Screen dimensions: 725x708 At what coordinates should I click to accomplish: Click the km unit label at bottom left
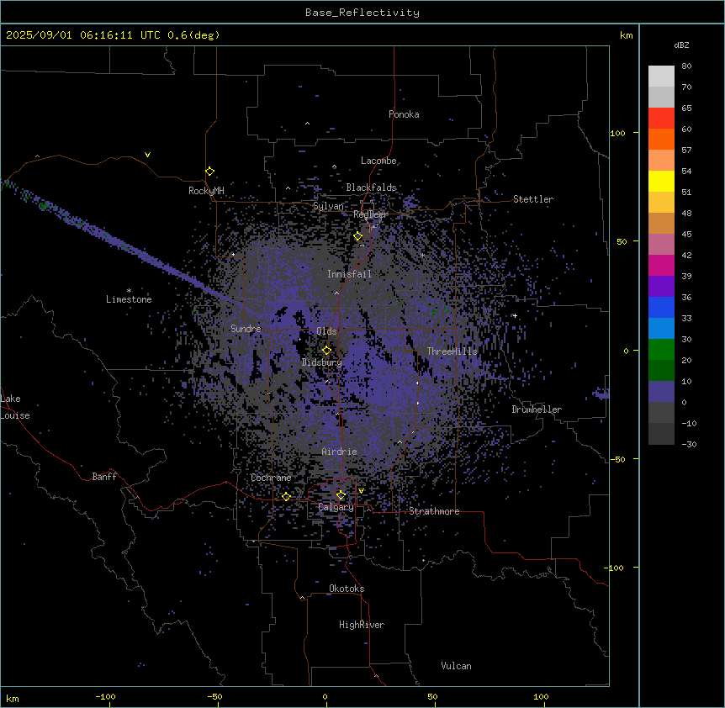click(13, 698)
